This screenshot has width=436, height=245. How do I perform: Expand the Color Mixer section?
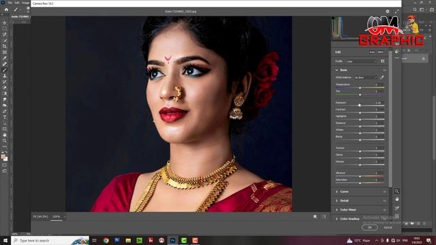pyautogui.click(x=337, y=210)
